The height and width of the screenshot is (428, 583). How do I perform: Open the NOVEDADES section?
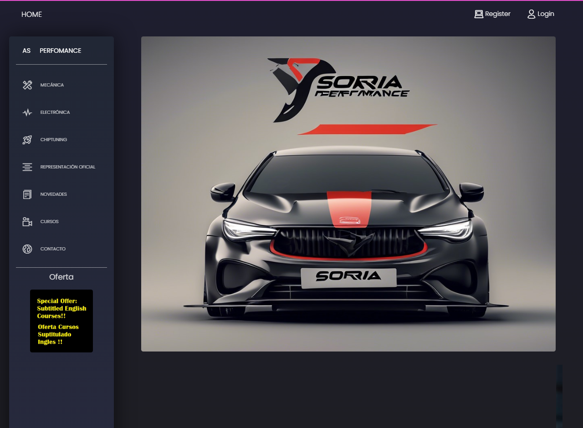(54, 194)
